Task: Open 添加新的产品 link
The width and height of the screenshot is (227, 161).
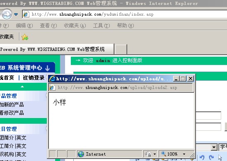Action: pos(12,104)
